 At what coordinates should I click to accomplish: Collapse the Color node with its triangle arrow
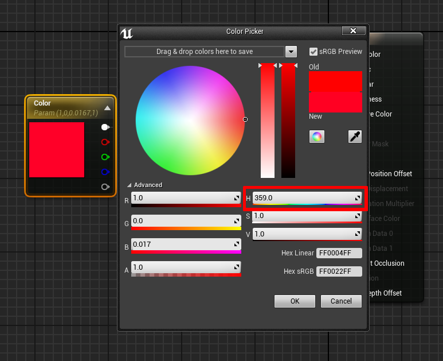[x=107, y=108]
